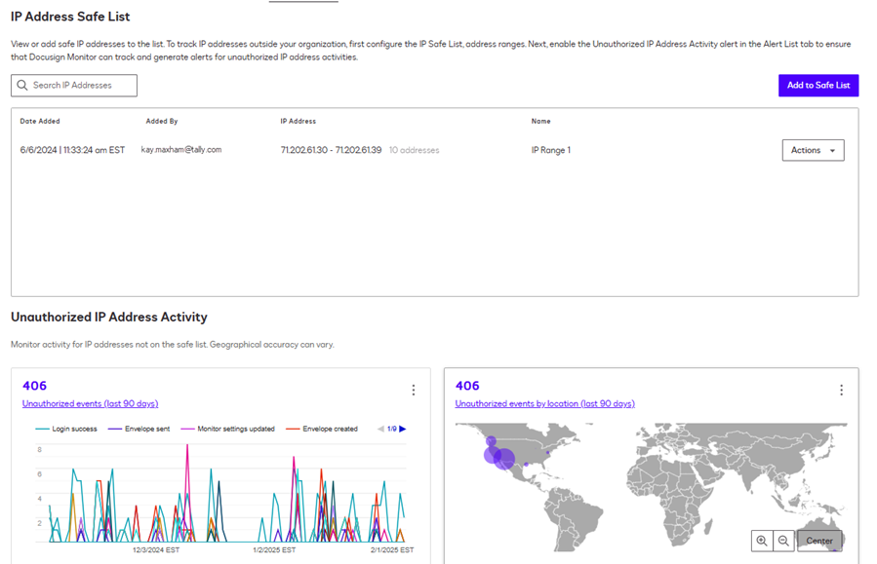Image resolution: width=877 pixels, height=564 pixels.
Task: Click the Add to Safe List button
Action: 817,85
